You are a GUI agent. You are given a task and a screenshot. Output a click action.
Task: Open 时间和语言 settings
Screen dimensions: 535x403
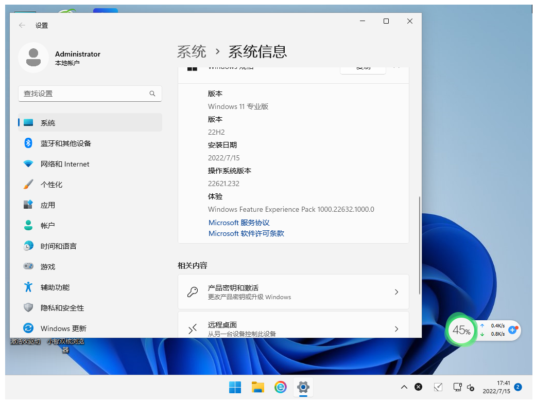coord(90,246)
